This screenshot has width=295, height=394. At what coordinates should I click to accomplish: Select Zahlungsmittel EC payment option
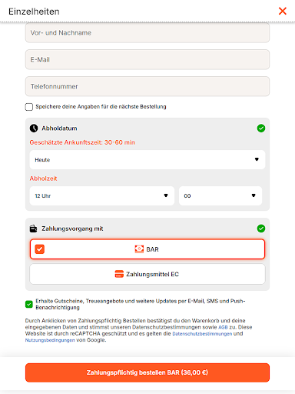click(147, 274)
